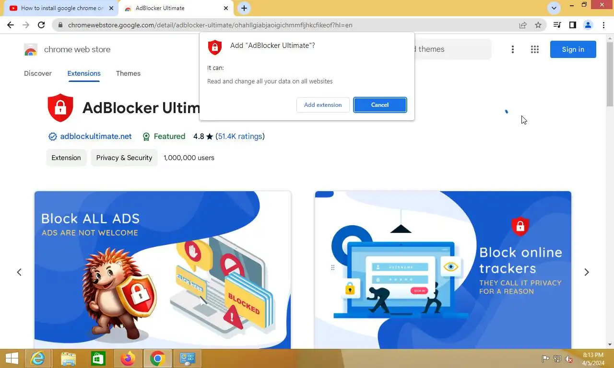Viewport: 614px width, 368px height.
Task: Open the Chrome profile avatar
Action: tap(588, 25)
